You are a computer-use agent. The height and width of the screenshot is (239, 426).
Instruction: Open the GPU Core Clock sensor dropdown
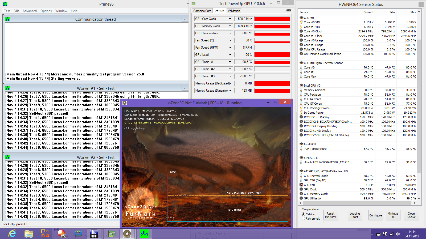click(x=230, y=19)
